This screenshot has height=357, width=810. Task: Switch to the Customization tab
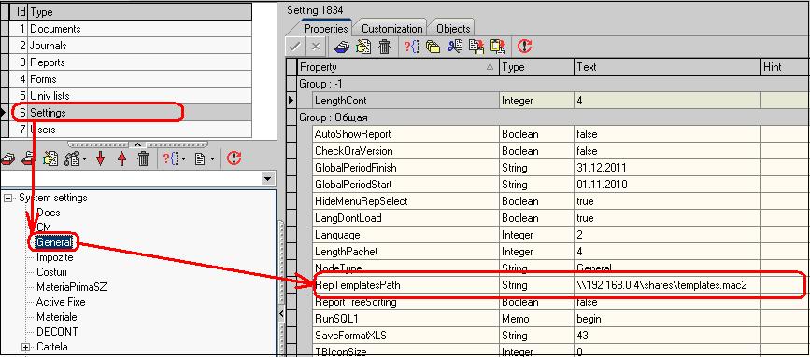(x=391, y=28)
